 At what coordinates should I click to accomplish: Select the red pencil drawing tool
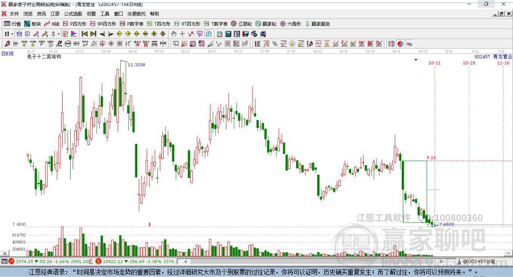point(7,43)
